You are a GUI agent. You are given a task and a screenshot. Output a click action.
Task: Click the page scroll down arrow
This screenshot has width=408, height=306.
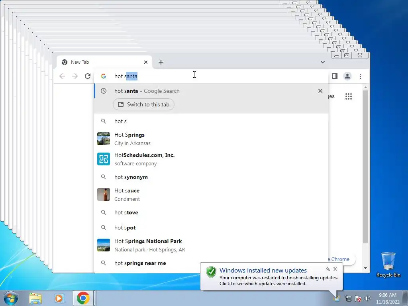coord(366,268)
